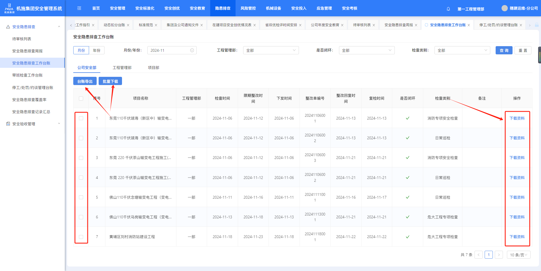This screenshot has height=271, width=541.
Task: Close the 安全隐患排查周报 tab
Action: click(416, 25)
